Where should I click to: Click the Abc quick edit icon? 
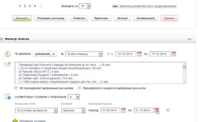point(115,6)
